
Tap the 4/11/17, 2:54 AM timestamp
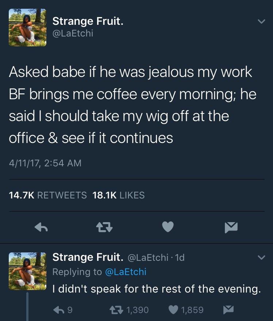coord(45,163)
